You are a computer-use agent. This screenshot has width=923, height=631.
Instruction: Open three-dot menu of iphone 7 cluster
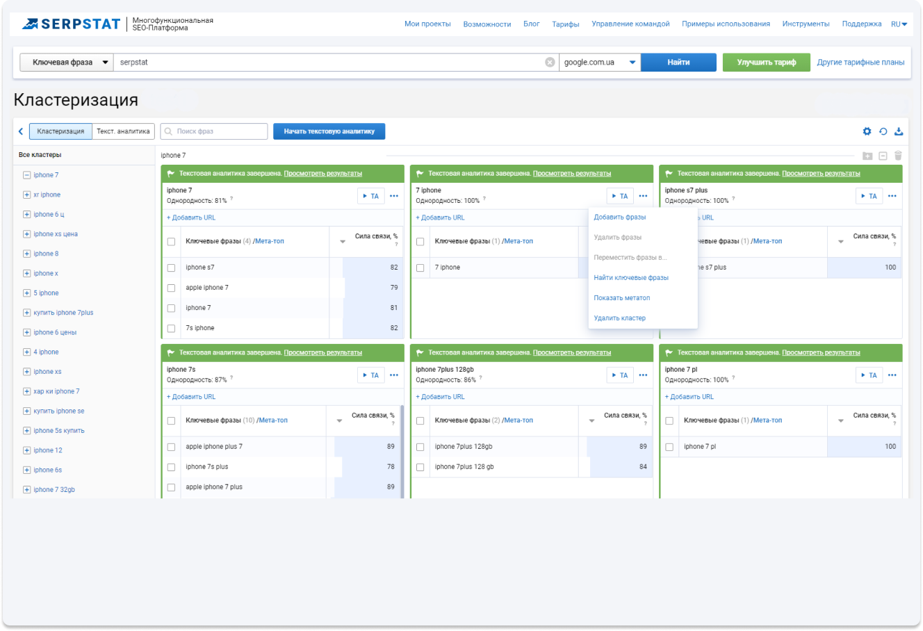[x=394, y=196]
